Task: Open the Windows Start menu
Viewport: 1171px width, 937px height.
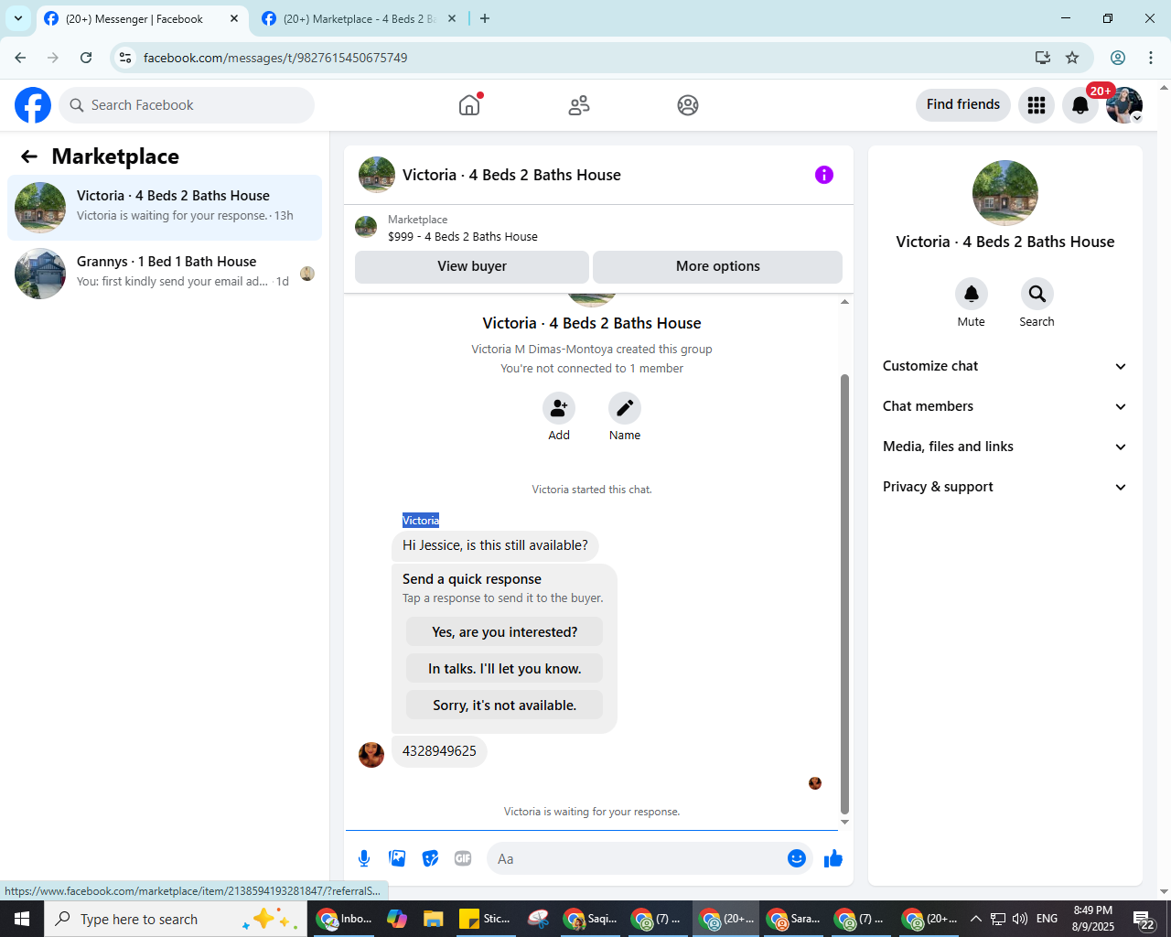Action: (22, 919)
